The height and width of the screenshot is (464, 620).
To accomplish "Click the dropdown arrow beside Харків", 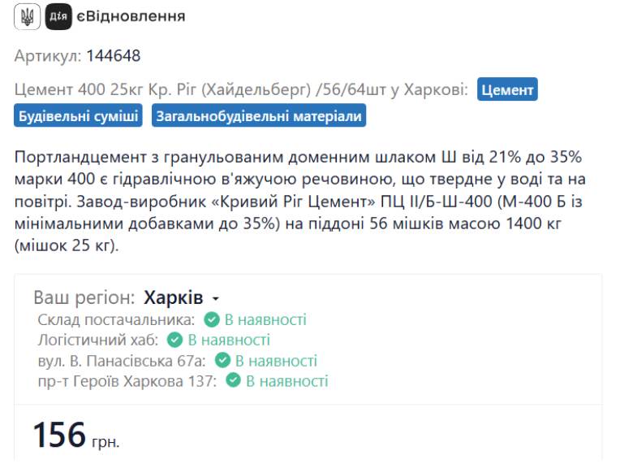I will (x=216, y=298).
